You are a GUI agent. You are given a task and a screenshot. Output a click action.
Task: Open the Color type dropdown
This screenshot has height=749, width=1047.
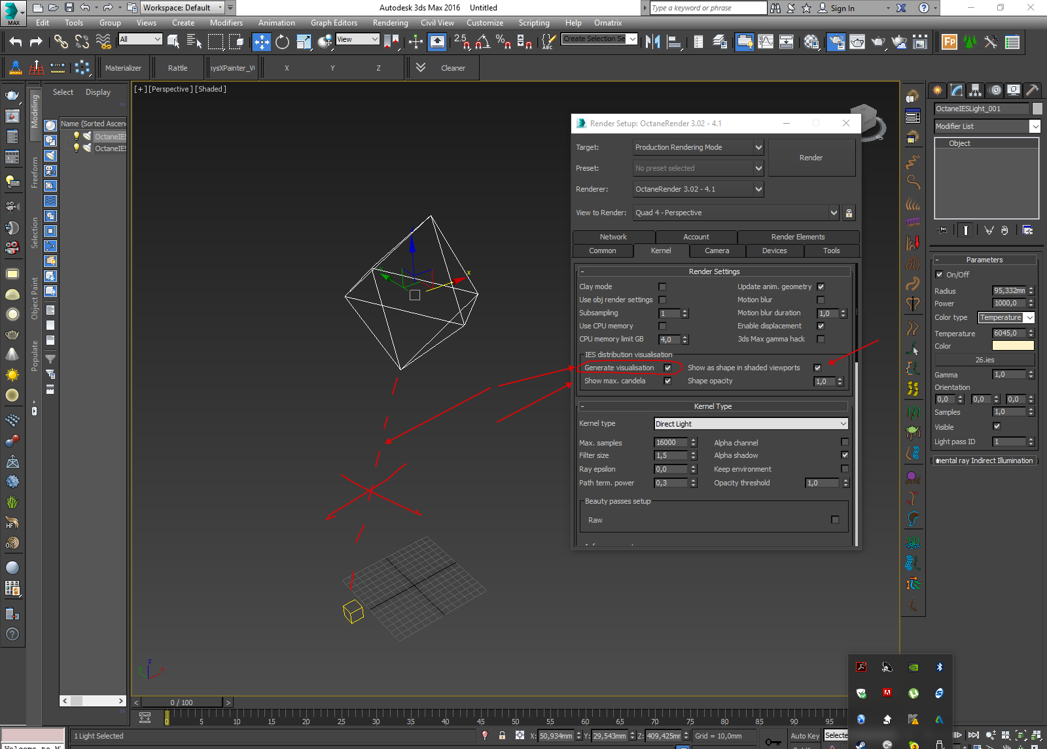coord(1006,318)
